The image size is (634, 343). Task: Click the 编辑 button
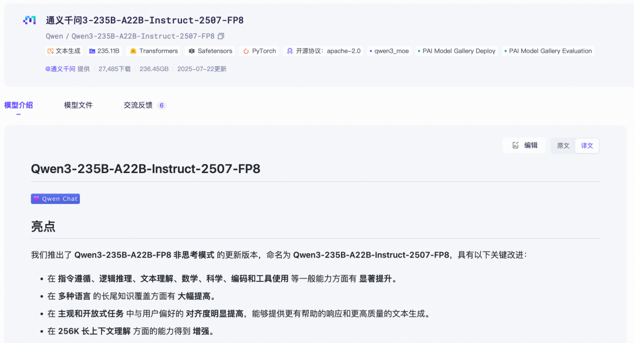524,145
